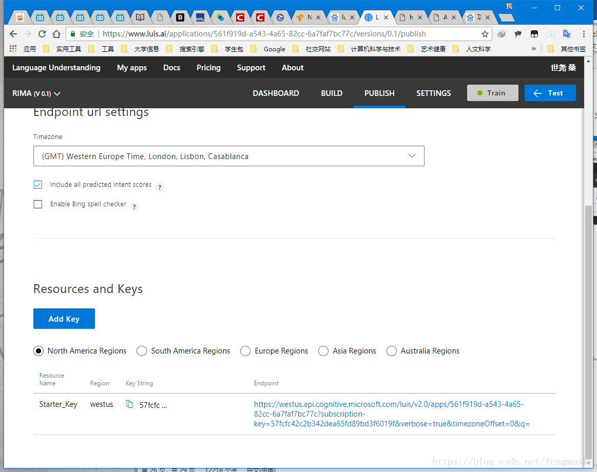This screenshot has height=472, width=597.
Task: Click the Train button
Action: click(492, 93)
